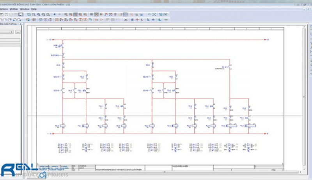Close the left navigator panel

coord(21,24)
